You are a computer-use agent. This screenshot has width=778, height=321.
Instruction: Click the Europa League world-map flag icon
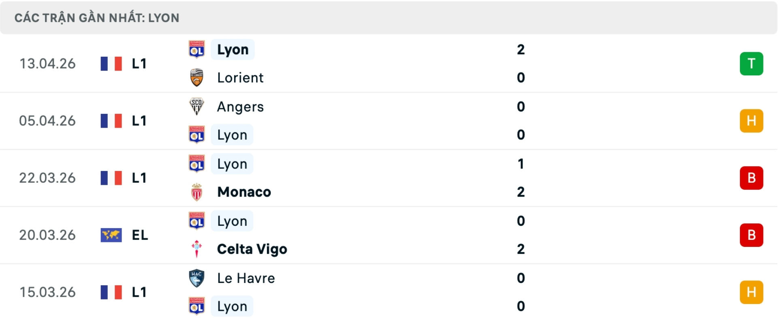tap(111, 235)
